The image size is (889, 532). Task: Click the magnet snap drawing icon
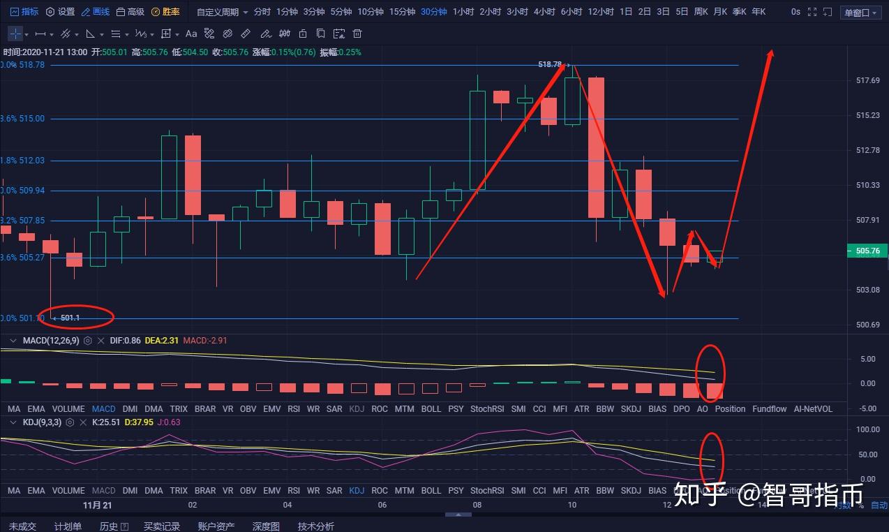click(x=210, y=34)
